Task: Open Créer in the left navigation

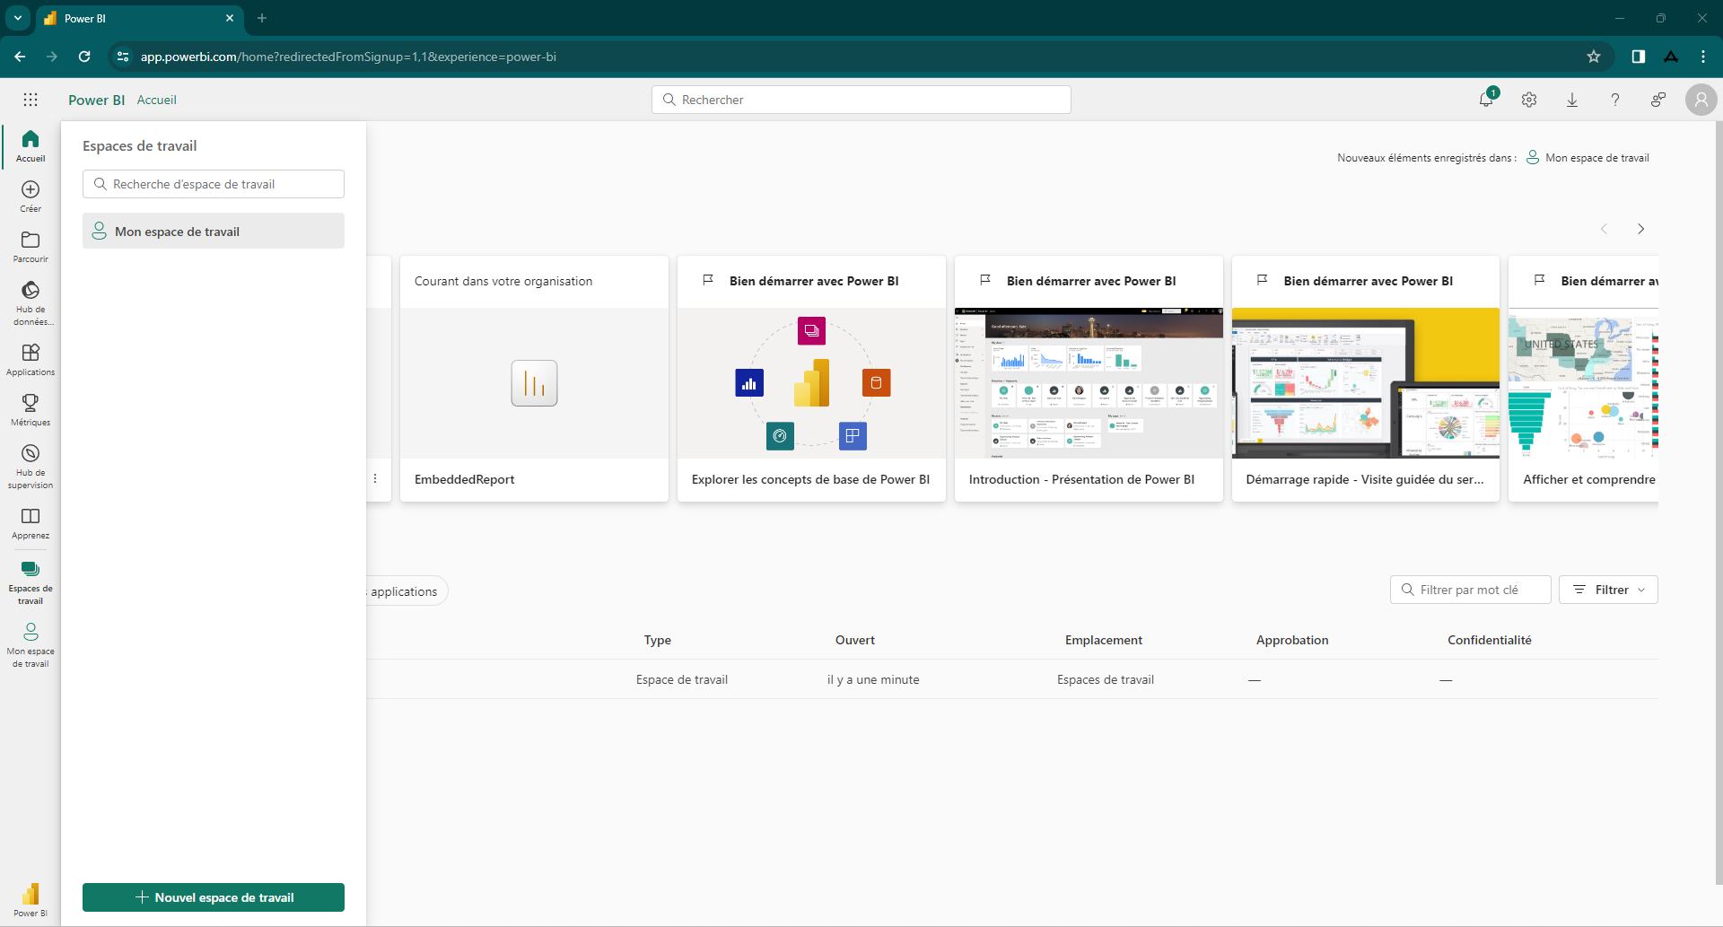Action: (31, 196)
